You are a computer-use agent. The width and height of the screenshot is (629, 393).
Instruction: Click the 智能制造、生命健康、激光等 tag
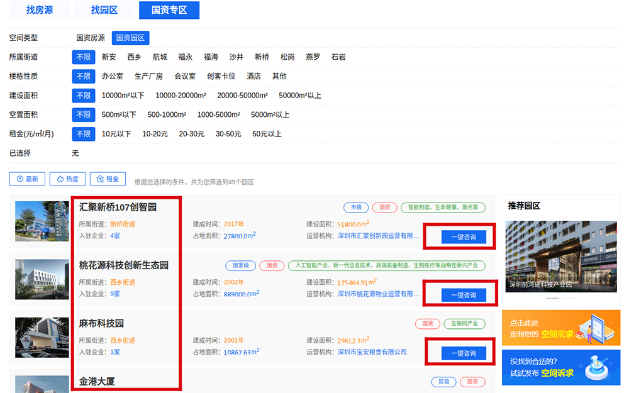tap(443, 208)
